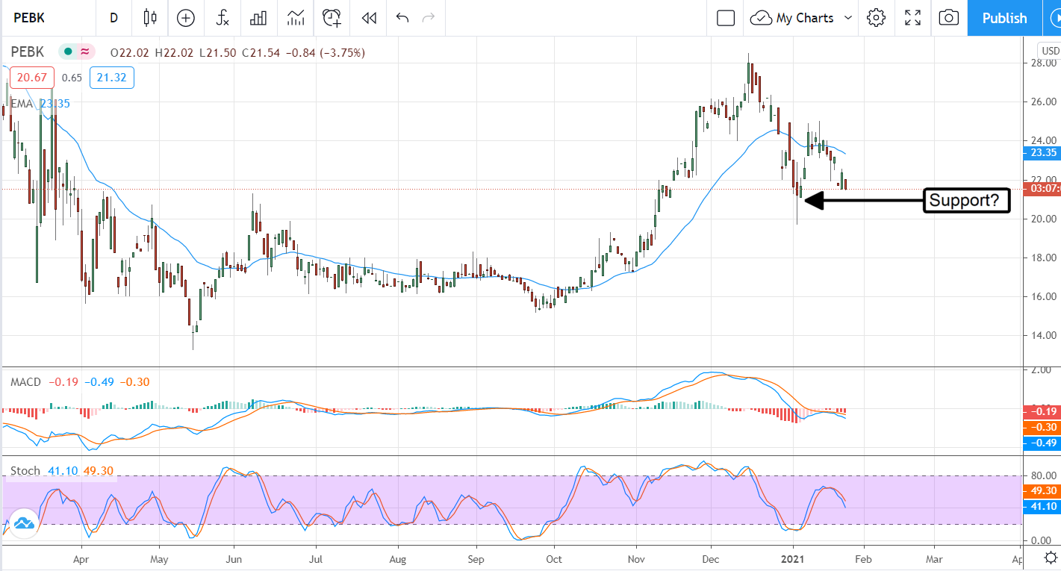Click the blue 21.32 buy price button
The image size is (1061, 571).
click(x=111, y=78)
